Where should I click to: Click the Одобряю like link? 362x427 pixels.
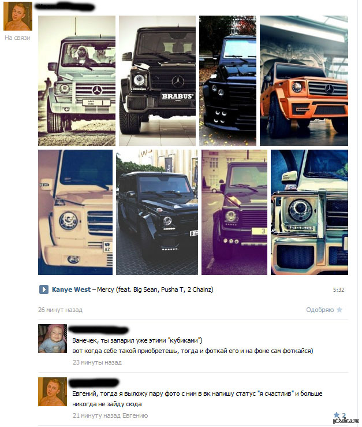pos(320,310)
